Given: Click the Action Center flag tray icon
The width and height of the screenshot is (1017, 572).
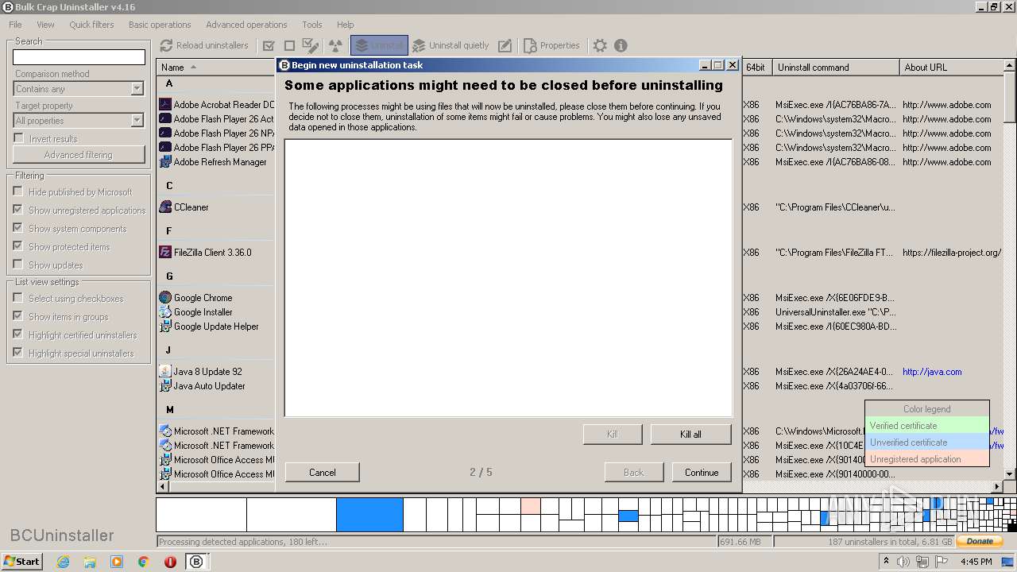Looking at the screenshot, I should click(940, 562).
